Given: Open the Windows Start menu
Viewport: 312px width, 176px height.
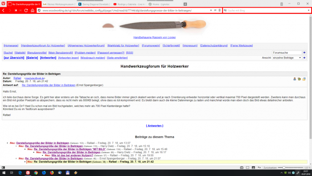Looking at the screenshot, I should 4,173.
